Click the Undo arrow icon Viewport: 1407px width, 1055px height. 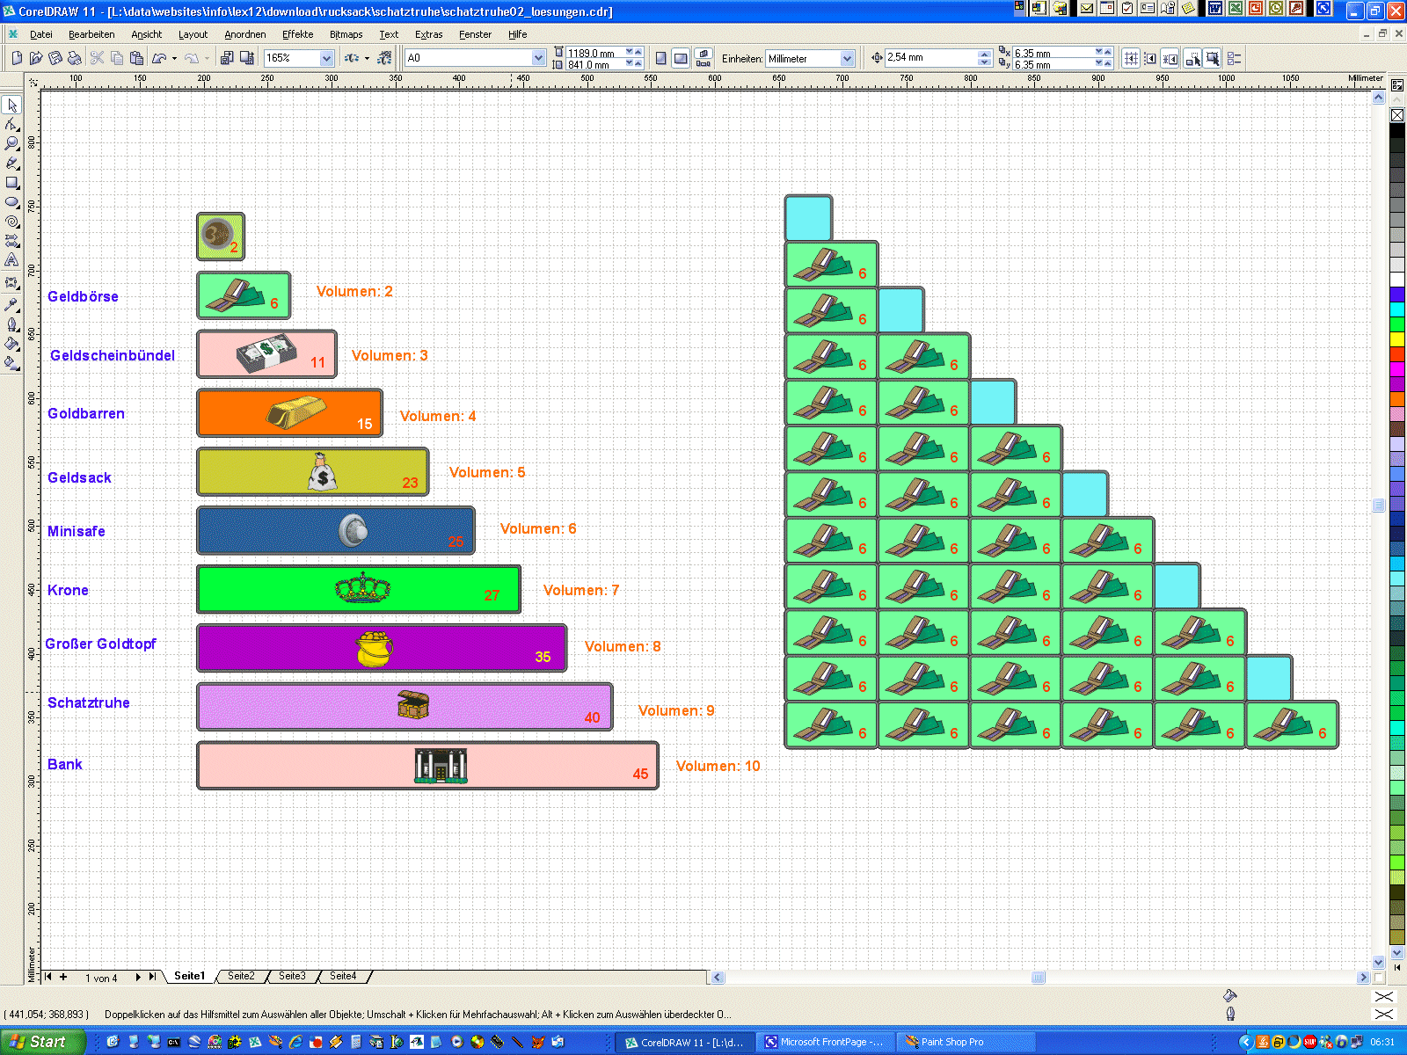coord(159,58)
